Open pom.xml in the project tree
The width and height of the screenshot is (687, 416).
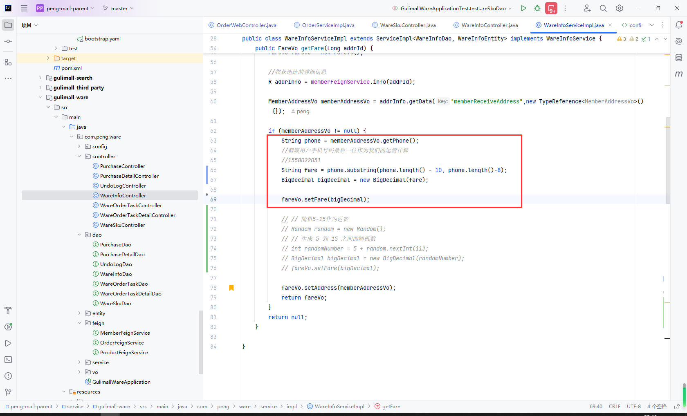(x=68, y=68)
